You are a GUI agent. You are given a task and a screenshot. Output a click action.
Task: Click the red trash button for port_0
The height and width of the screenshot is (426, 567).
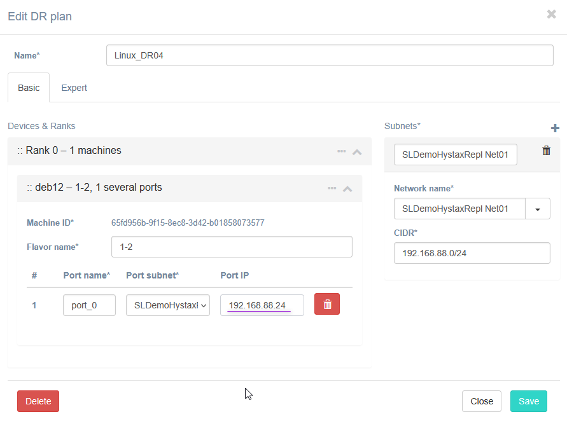[327, 305]
